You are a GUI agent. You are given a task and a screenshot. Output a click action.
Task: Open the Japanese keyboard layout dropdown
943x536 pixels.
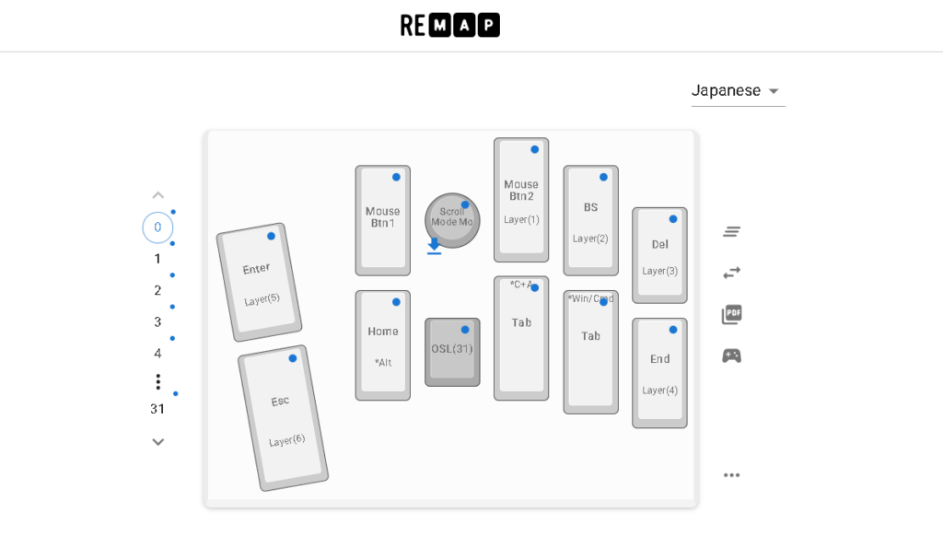coord(737,90)
